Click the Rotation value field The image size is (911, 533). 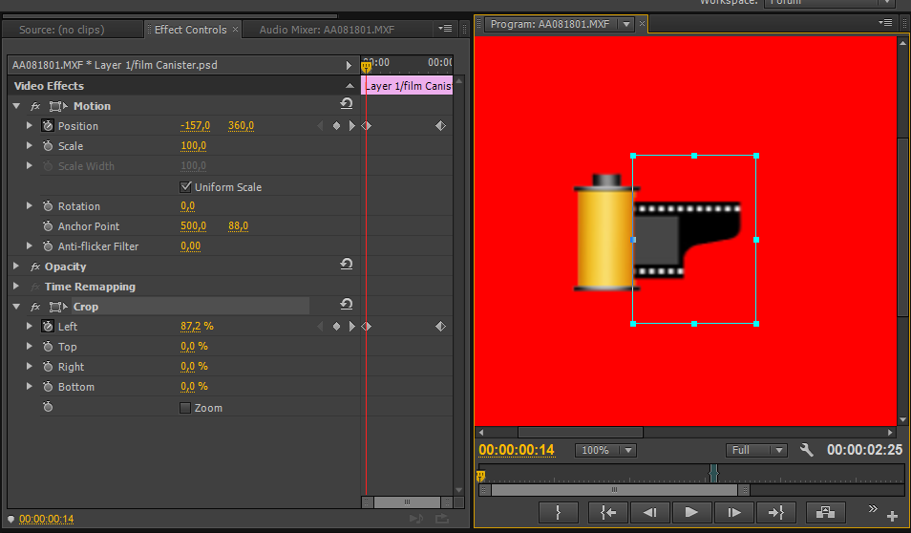tap(188, 206)
